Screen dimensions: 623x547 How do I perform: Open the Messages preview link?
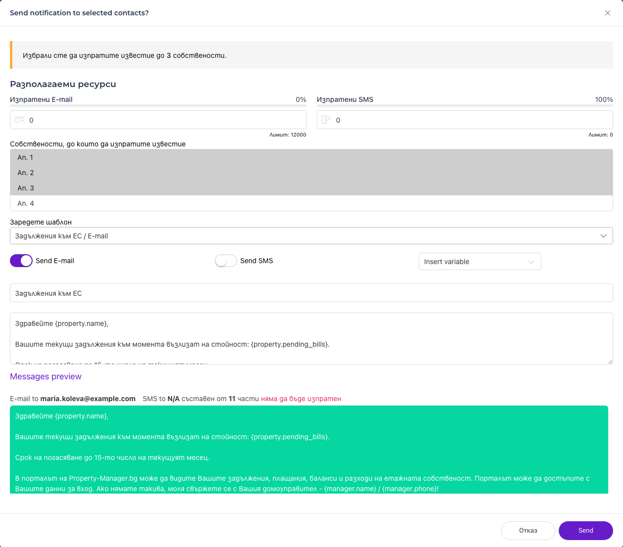[x=45, y=376]
